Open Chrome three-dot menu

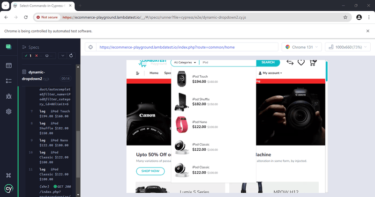click(369, 17)
